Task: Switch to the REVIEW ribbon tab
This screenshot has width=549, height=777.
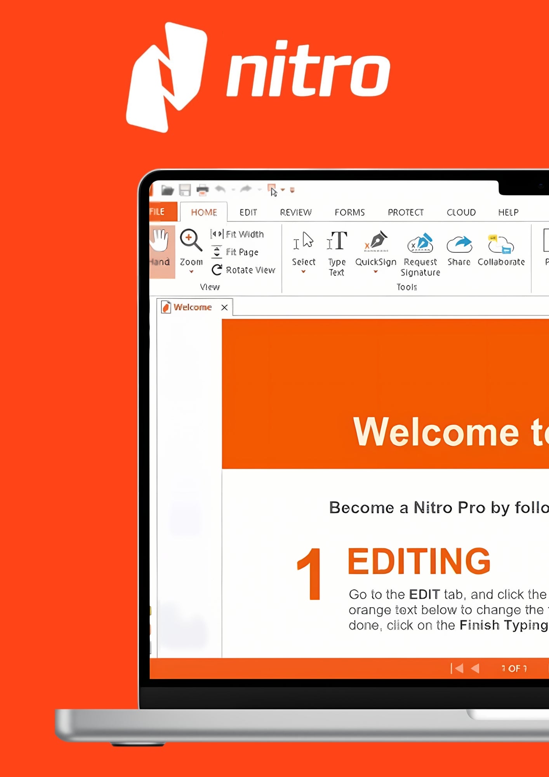Action: (296, 213)
